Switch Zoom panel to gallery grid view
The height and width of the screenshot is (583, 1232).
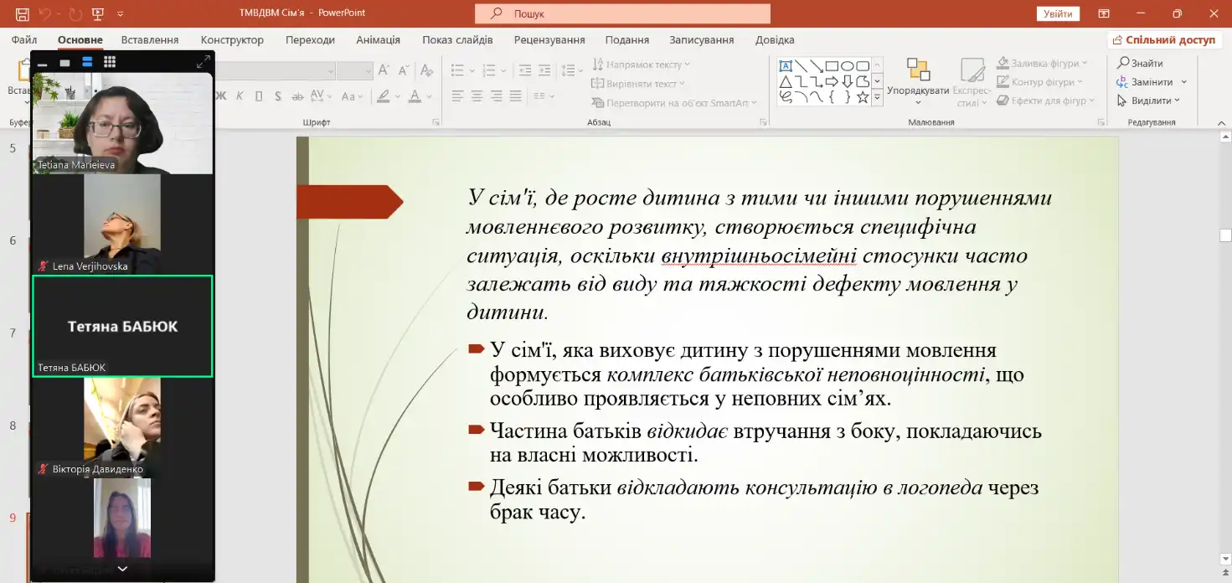(109, 62)
